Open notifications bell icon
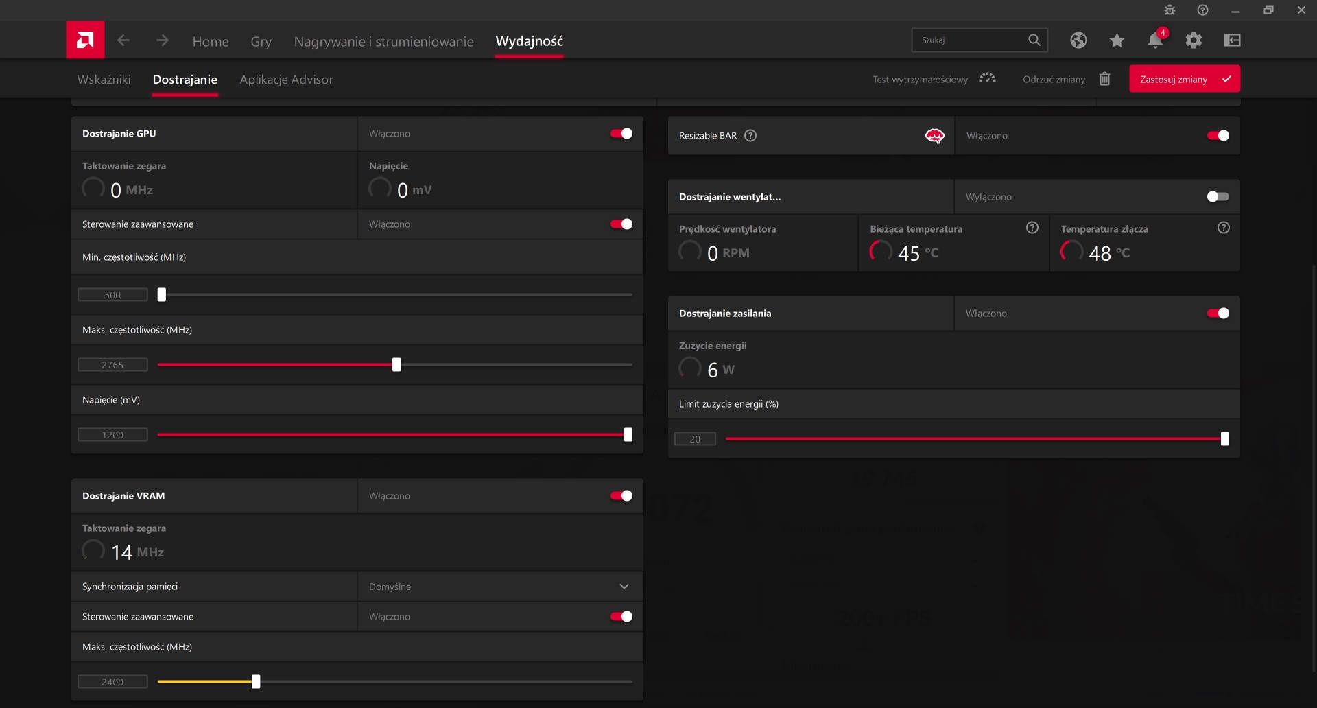Screen dimensions: 1317x708 pyautogui.click(x=1155, y=40)
